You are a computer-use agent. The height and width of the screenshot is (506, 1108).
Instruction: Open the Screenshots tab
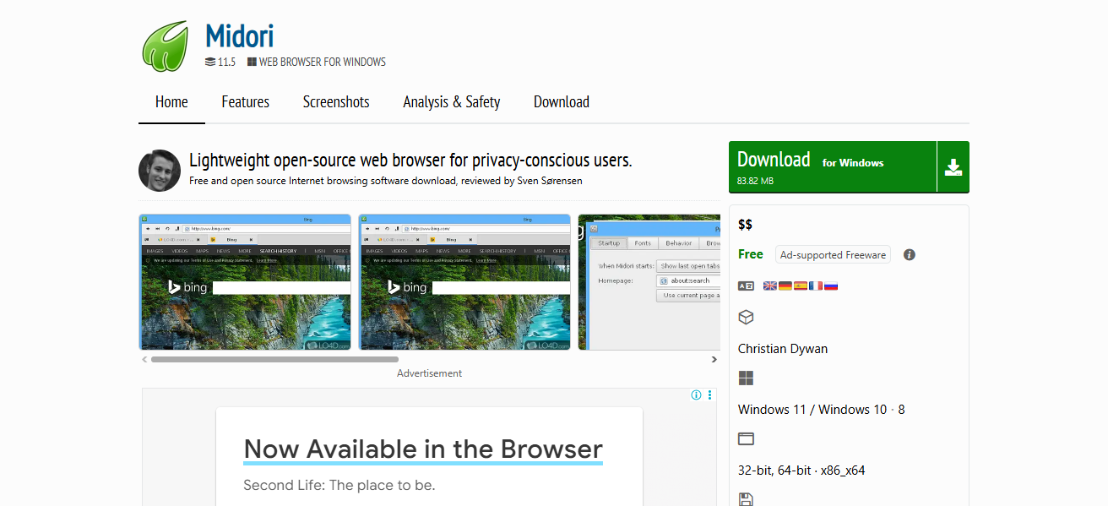[336, 102]
